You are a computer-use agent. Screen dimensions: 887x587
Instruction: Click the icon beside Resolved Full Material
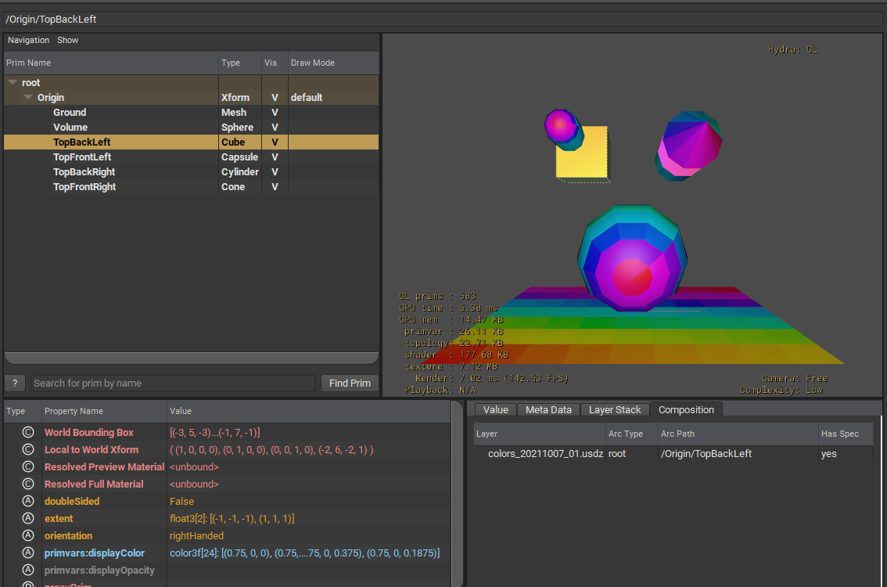(x=28, y=484)
